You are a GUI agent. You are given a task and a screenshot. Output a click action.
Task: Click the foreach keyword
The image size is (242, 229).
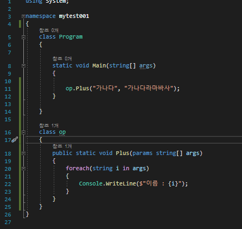78,168
